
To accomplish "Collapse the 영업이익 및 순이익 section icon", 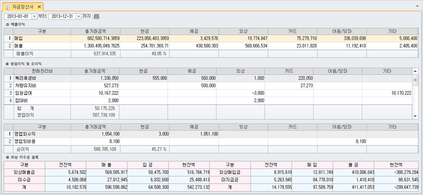I will (7, 64).
